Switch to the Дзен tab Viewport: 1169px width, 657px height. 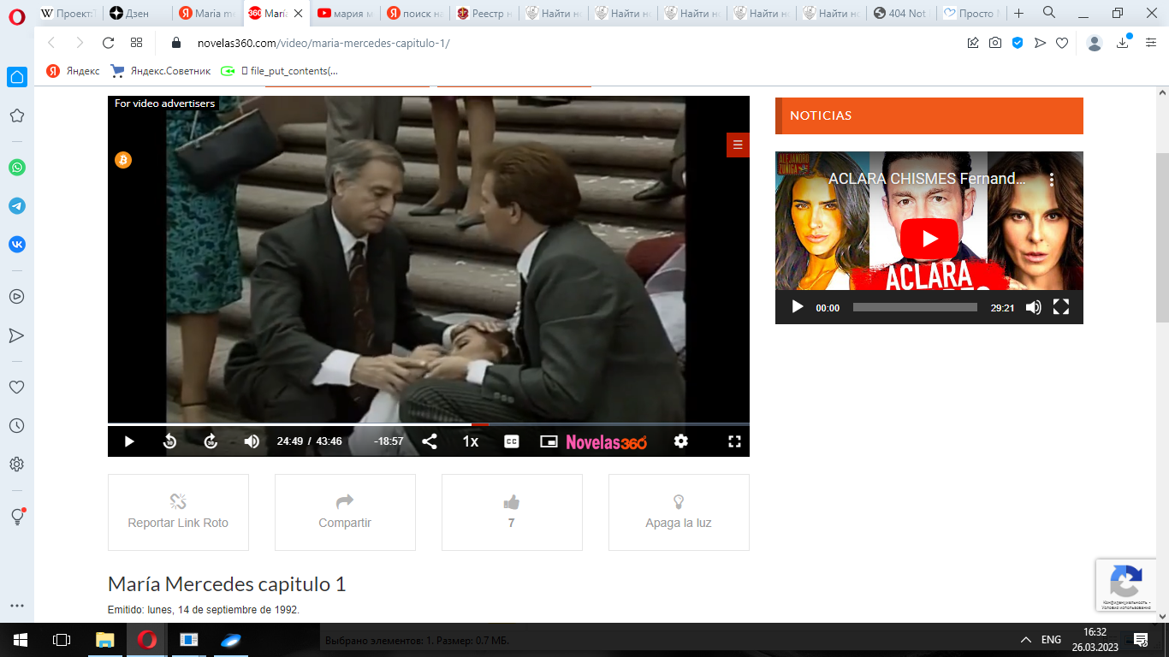(x=137, y=14)
